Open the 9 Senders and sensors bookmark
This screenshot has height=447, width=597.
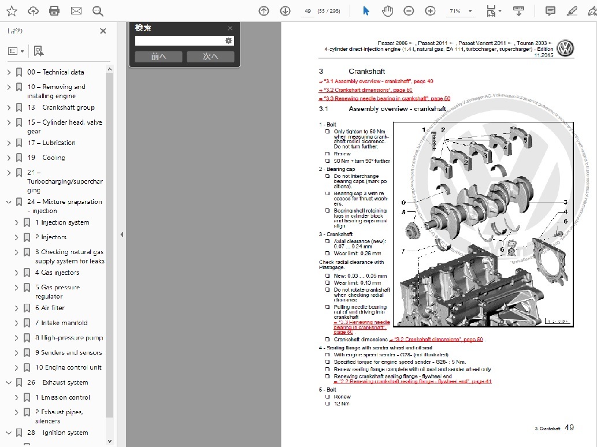tap(69, 353)
